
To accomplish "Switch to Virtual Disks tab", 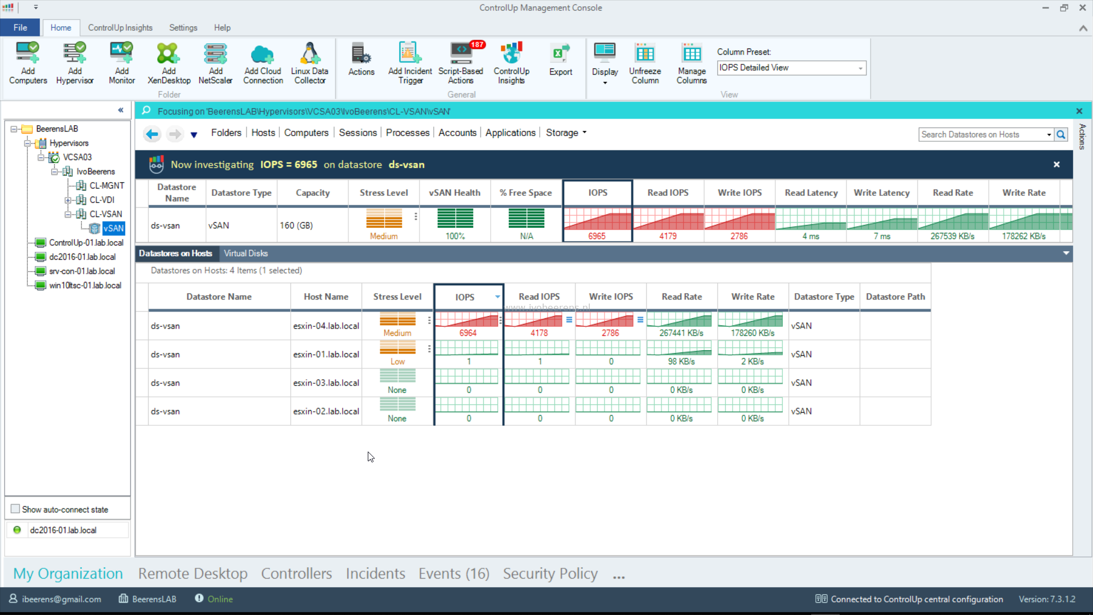I will [x=245, y=253].
